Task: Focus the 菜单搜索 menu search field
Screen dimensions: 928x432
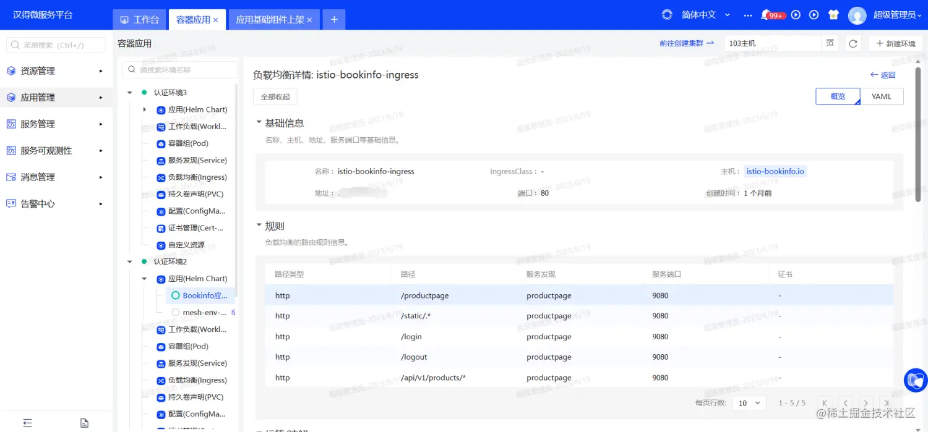Action: coord(55,45)
